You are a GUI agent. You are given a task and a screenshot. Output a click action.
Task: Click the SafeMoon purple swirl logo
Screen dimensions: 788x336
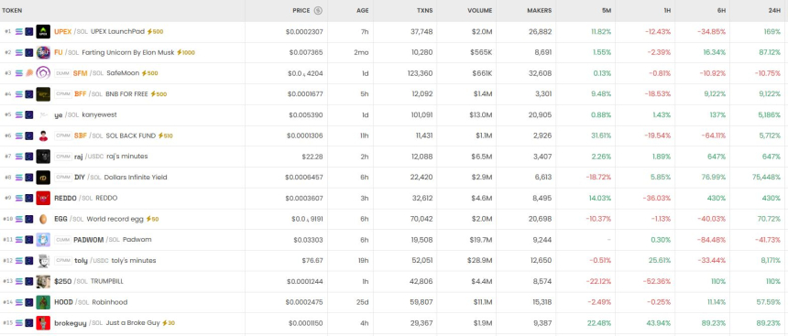click(x=43, y=73)
